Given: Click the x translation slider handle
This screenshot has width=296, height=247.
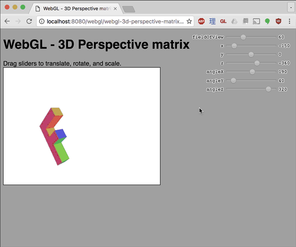Looking at the screenshot, I should 234,46.
